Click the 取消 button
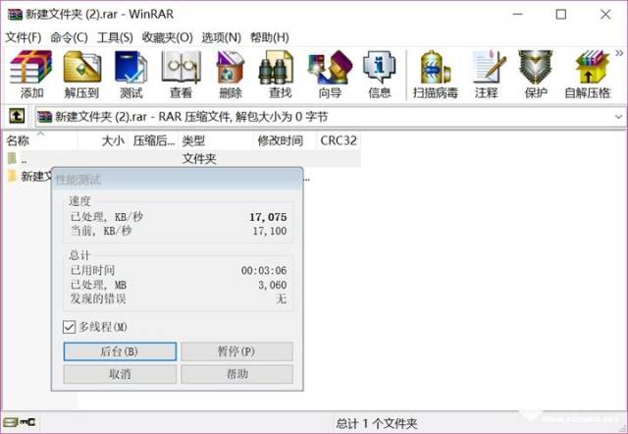 click(120, 374)
